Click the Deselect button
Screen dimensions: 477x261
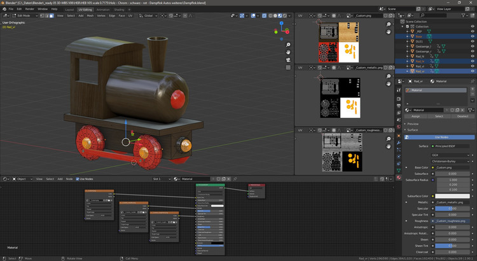pos(462,116)
